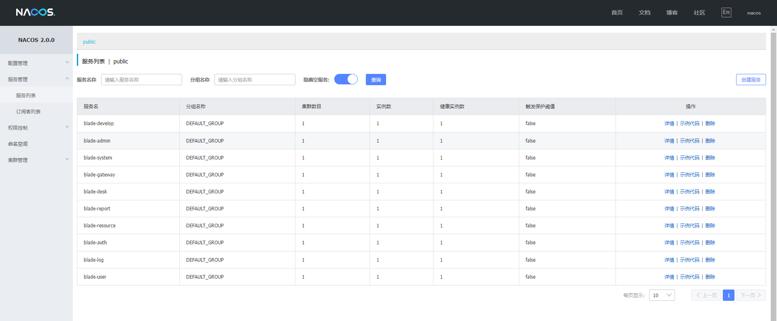
Task: Click the 查询 search button
Action: click(376, 80)
